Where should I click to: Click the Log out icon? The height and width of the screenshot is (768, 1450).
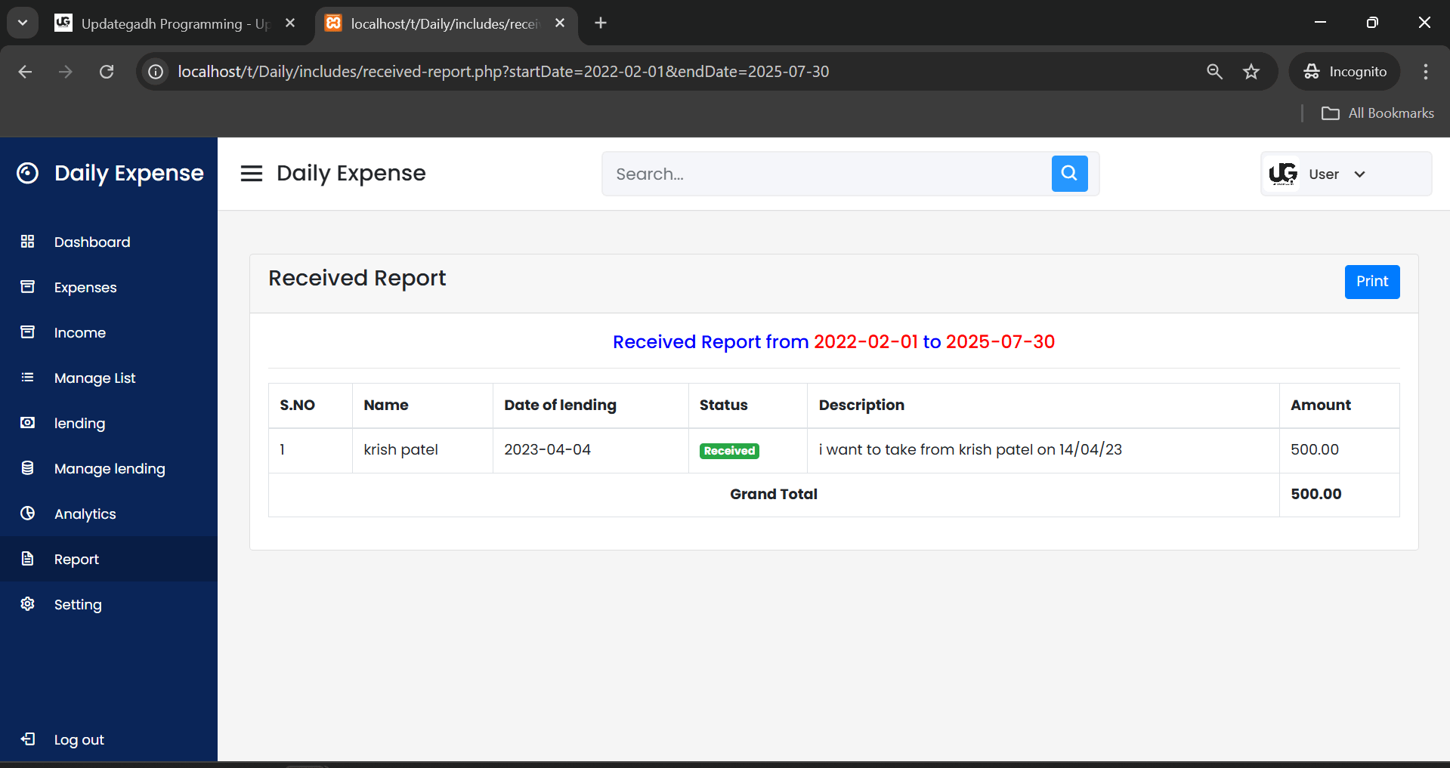[28, 739]
